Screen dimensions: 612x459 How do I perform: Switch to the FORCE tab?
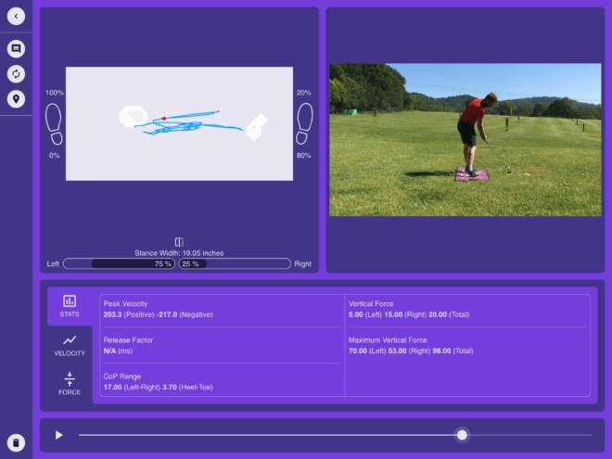tap(70, 384)
